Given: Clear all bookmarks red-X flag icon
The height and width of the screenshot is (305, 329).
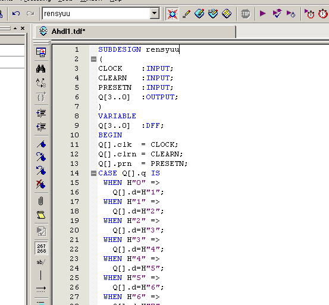Looking at the screenshot, I should coord(40,184).
